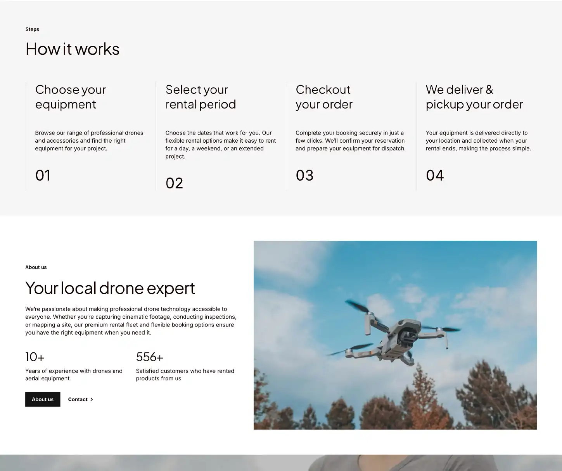Click the '10+' statistic

click(35, 357)
